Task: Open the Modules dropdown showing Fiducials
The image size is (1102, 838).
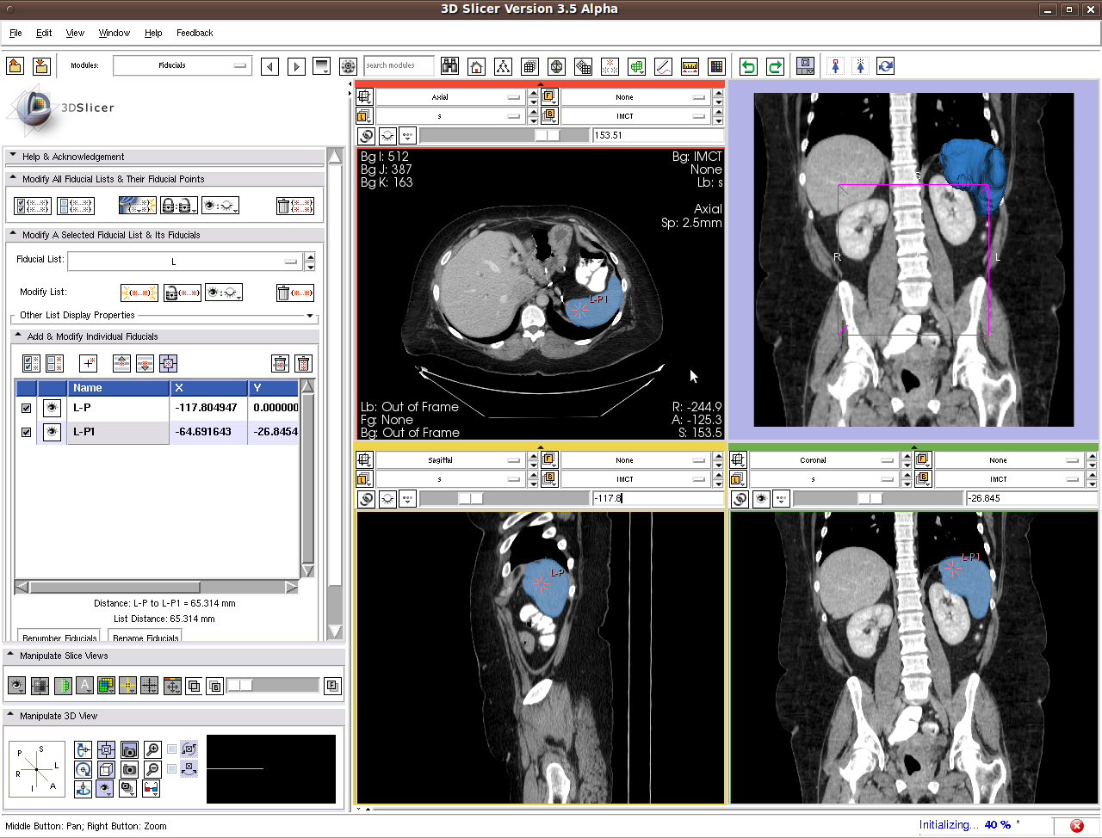Action: point(182,65)
